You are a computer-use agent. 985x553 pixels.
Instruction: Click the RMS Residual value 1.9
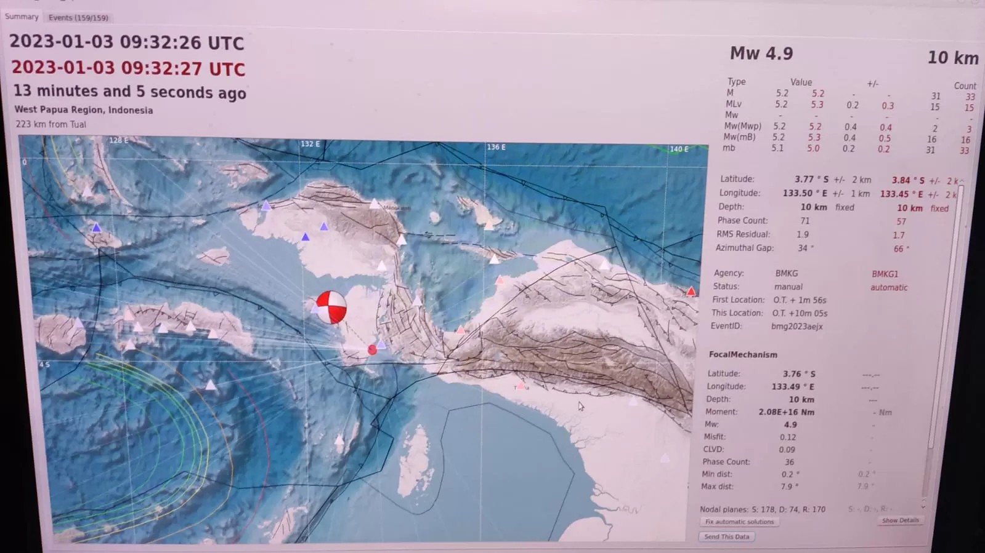[x=803, y=234]
